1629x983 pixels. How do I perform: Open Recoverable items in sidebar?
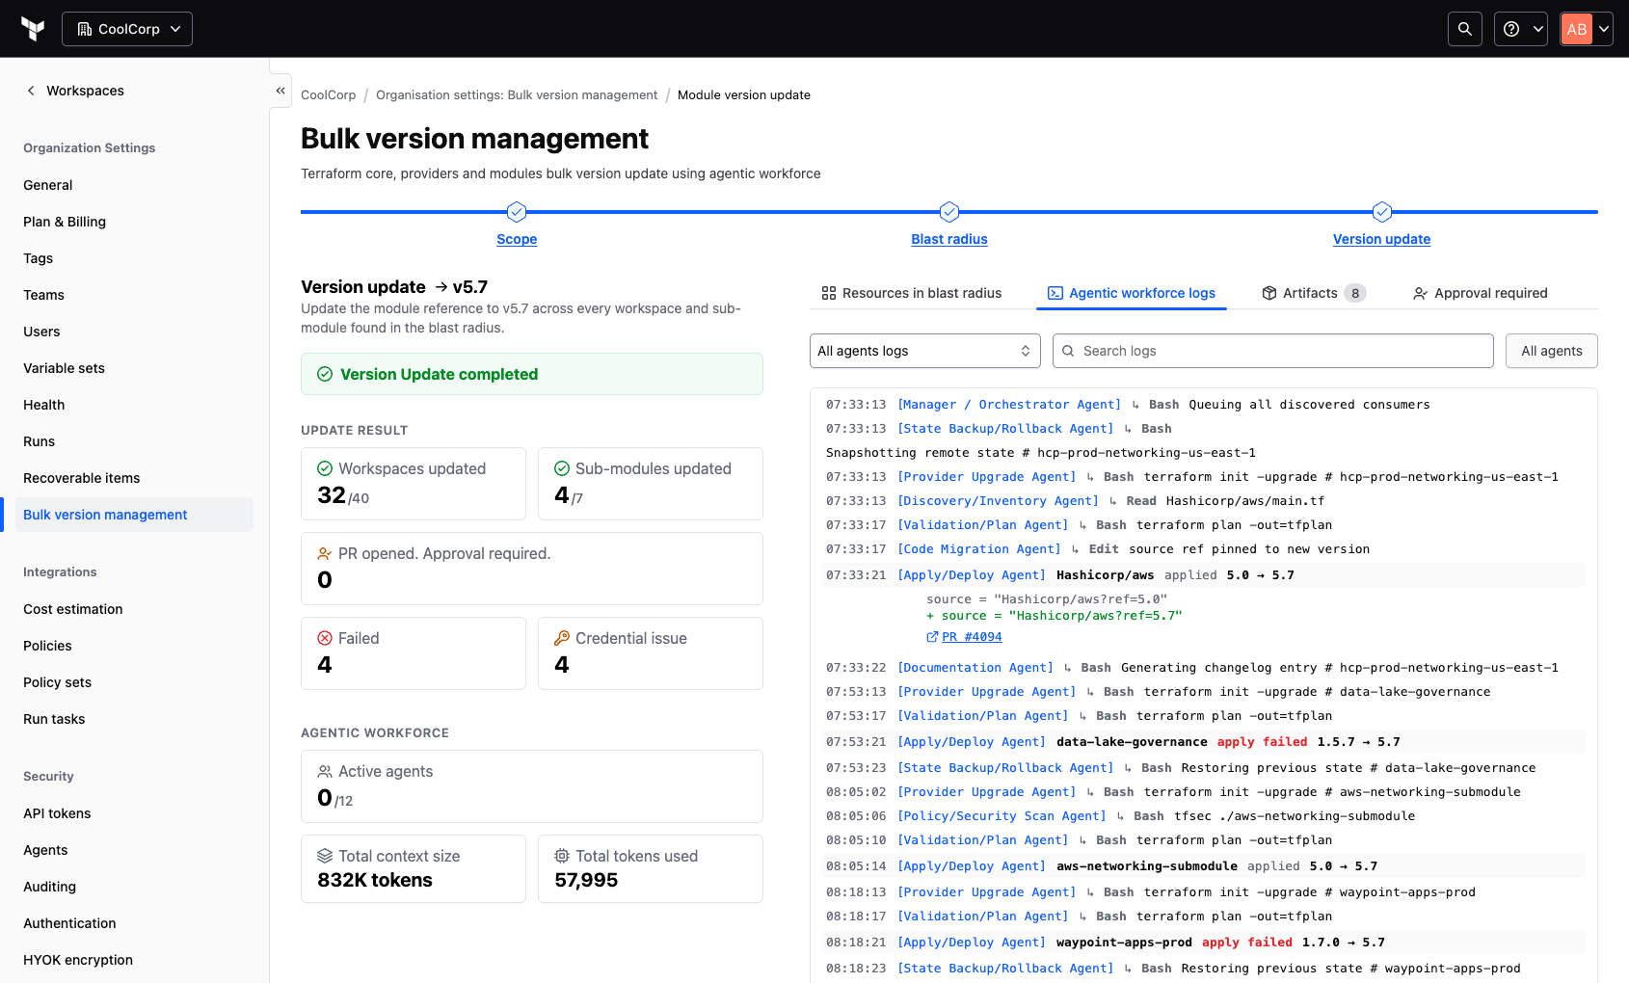click(82, 478)
